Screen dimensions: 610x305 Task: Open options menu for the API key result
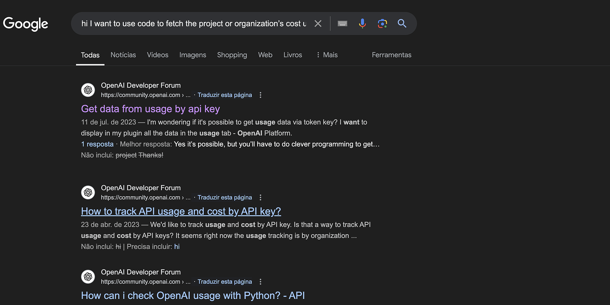tap(260, 197)
